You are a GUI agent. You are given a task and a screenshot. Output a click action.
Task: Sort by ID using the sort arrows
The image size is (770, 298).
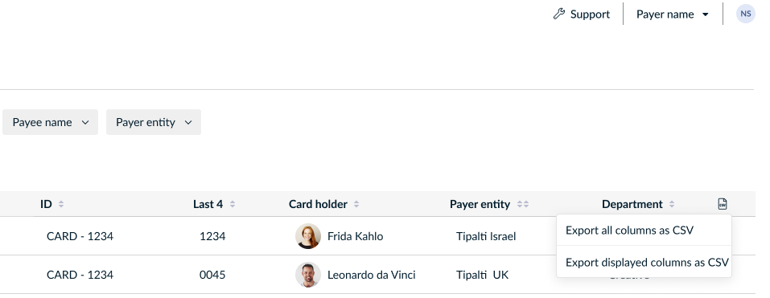coord(61,204)
